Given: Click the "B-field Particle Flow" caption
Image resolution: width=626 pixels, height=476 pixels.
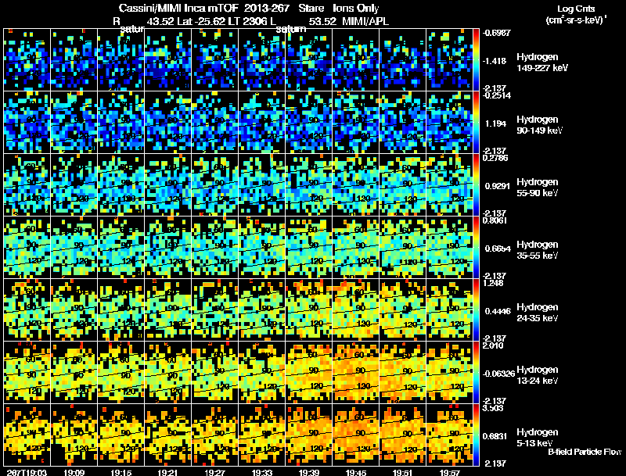Looking at the screenshot, I should (x=585, y=452).
